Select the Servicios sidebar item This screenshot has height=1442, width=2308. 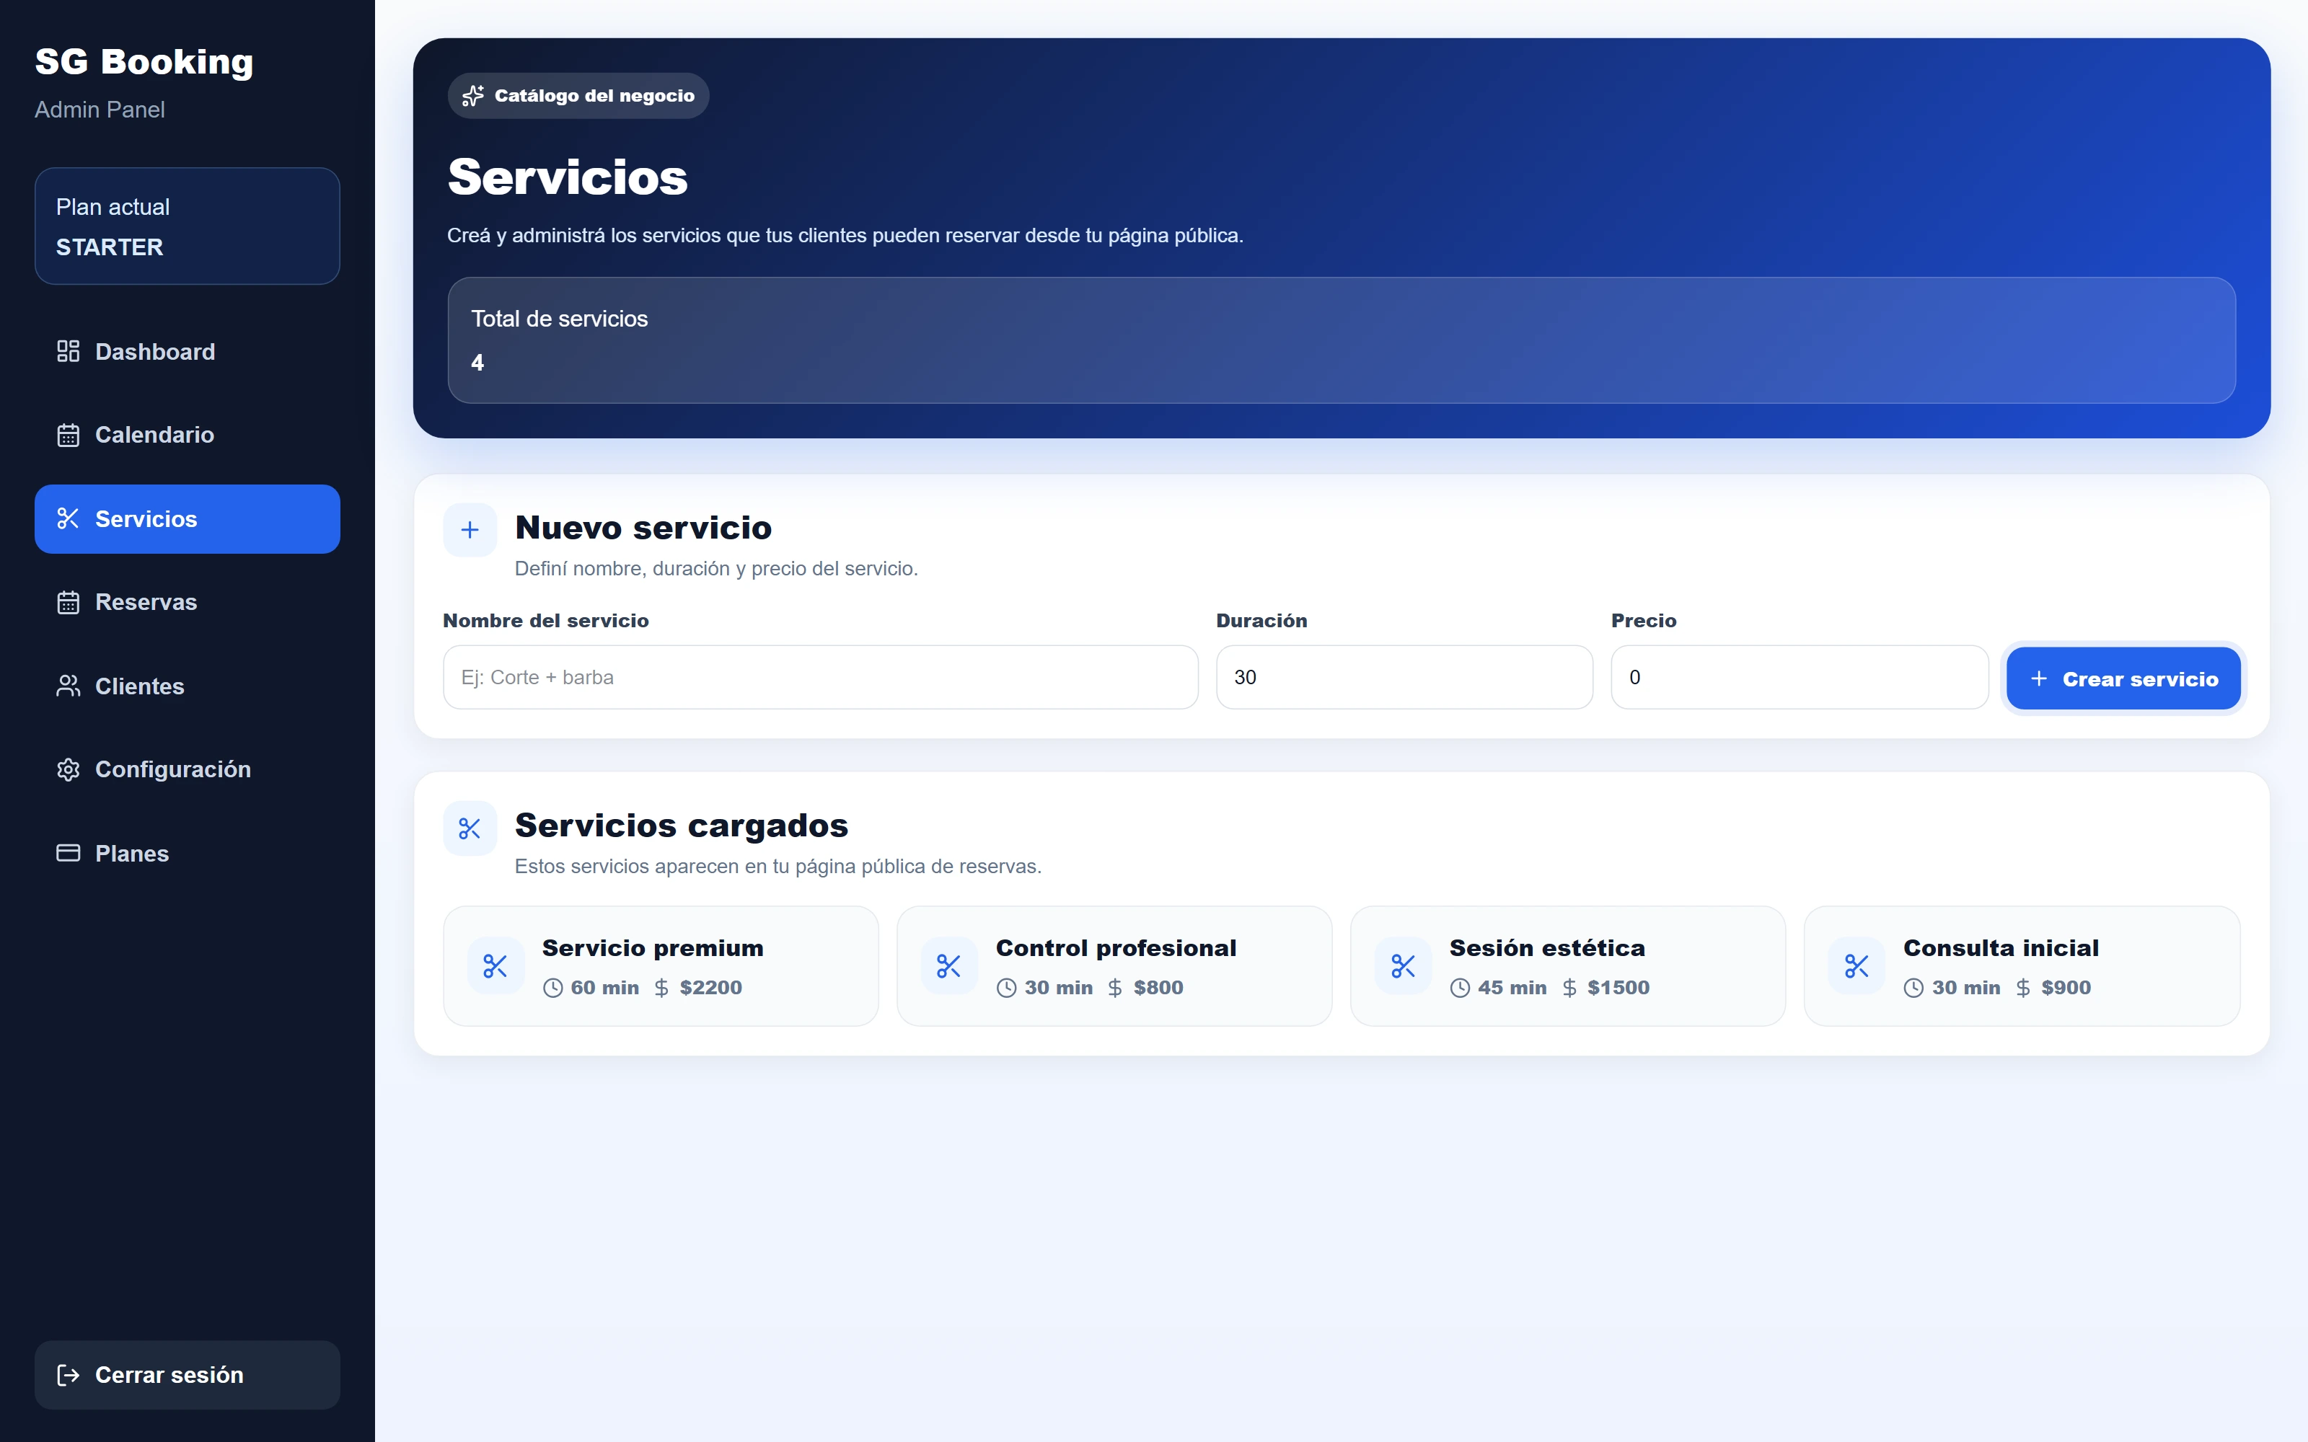pos(187,519)
